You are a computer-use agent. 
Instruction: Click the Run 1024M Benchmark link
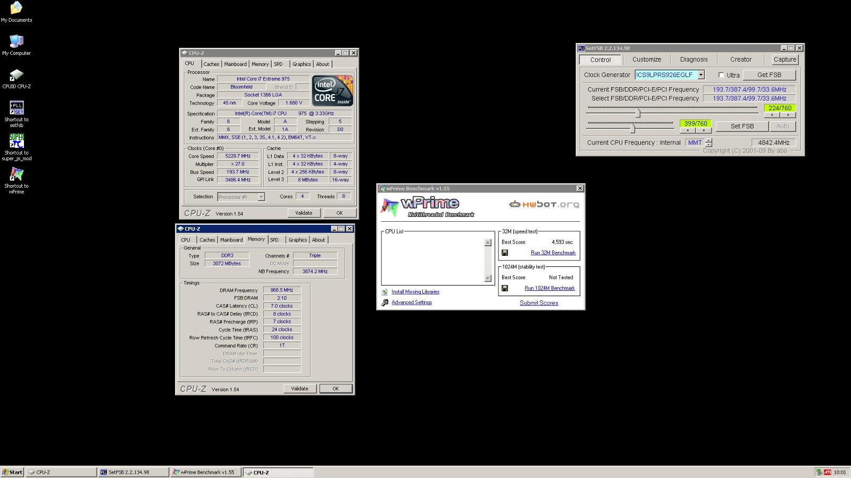point(549,288)
